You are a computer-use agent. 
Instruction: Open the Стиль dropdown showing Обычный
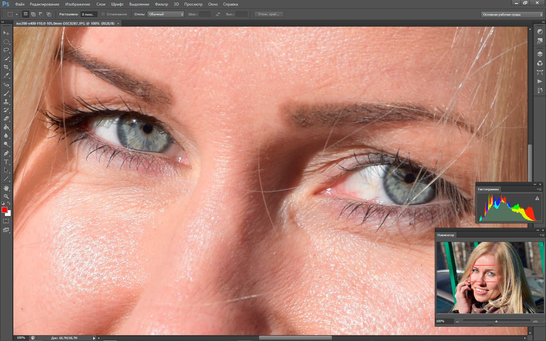coord(166,14)
